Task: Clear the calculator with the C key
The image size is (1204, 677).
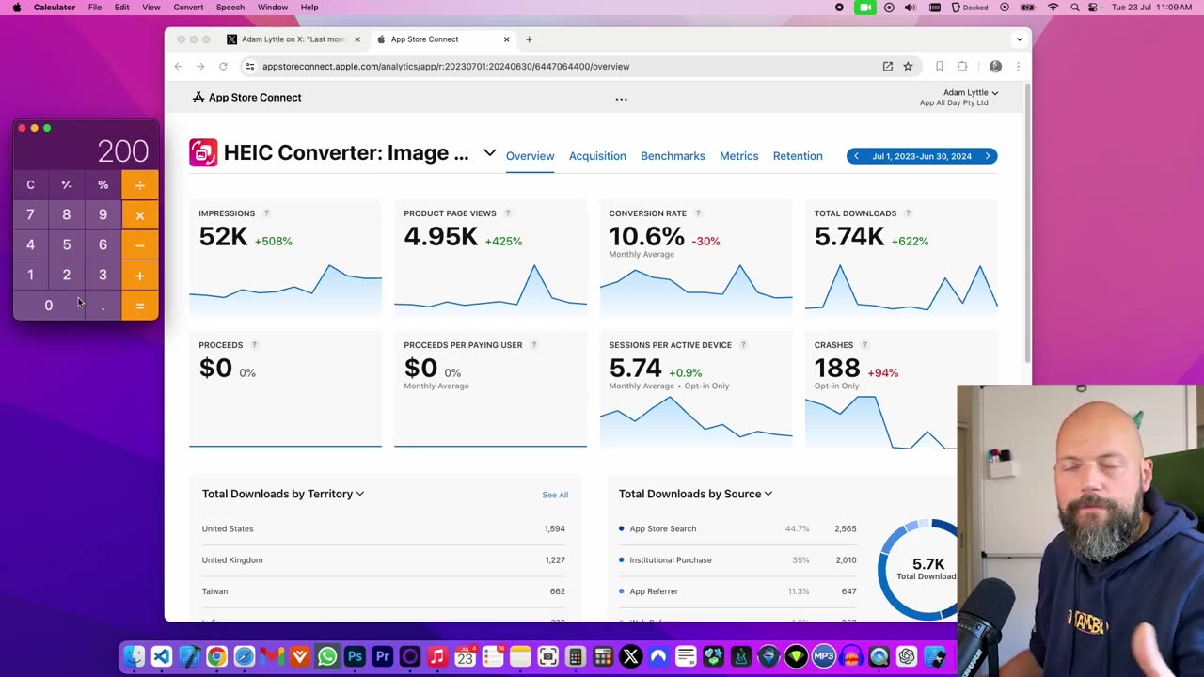Action: click(30, 185)
